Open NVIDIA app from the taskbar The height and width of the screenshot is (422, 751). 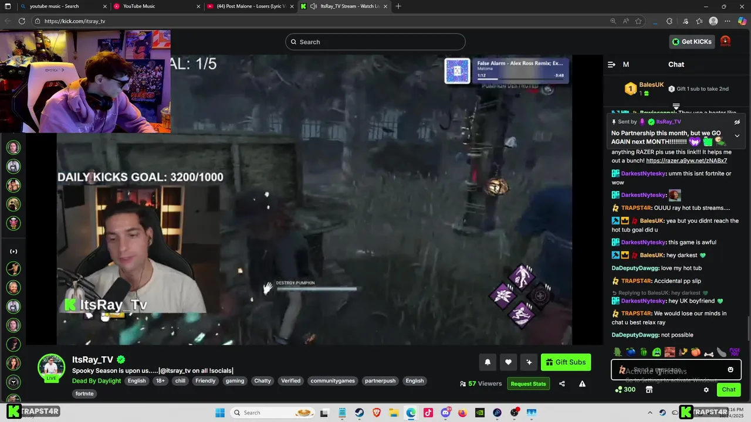(480, 413)
